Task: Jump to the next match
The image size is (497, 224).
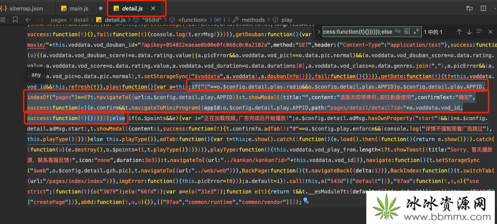Action: pos(469,32)
